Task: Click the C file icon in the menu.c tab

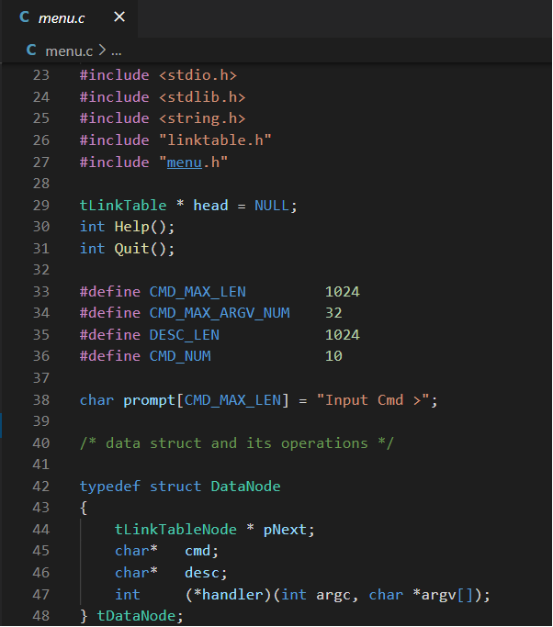Action: [x=24, y=17]
